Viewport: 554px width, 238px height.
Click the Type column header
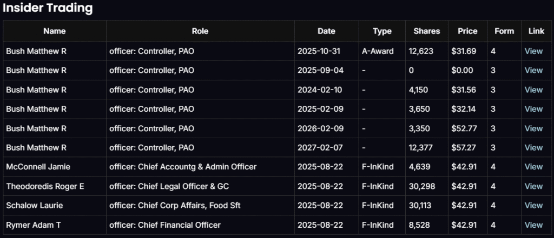click(x=382, y=31)
